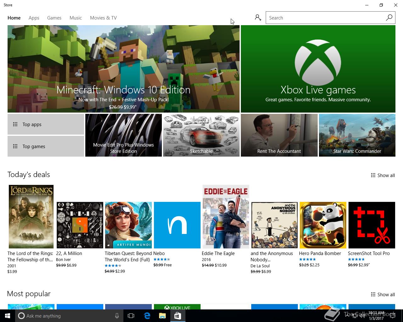Click the ScreenShot Tool Pro title

pos(369,253)
